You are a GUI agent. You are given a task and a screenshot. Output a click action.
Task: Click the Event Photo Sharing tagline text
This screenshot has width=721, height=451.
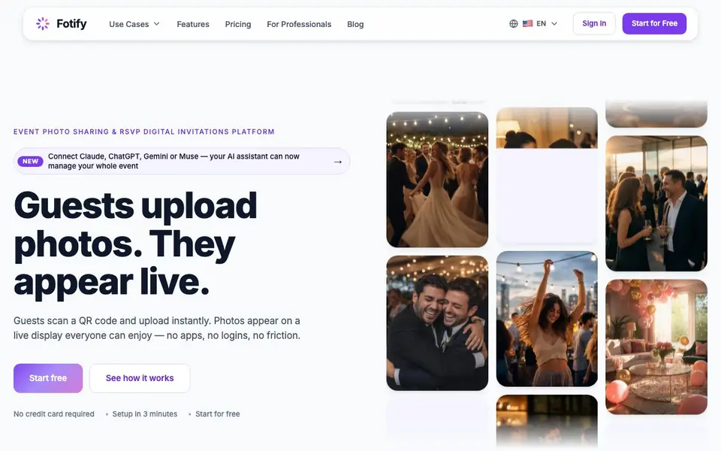coord(144,132)
